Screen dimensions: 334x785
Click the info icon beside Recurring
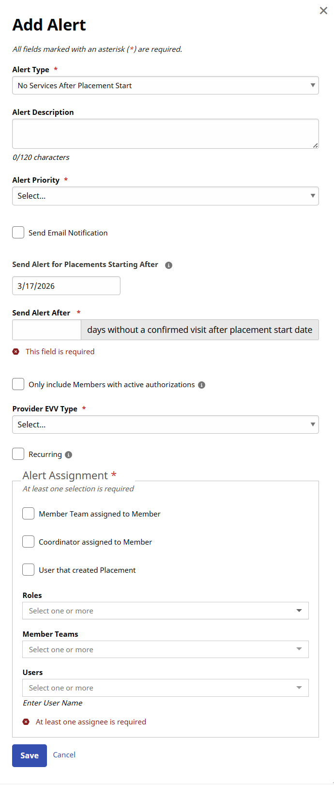[68, 455]
